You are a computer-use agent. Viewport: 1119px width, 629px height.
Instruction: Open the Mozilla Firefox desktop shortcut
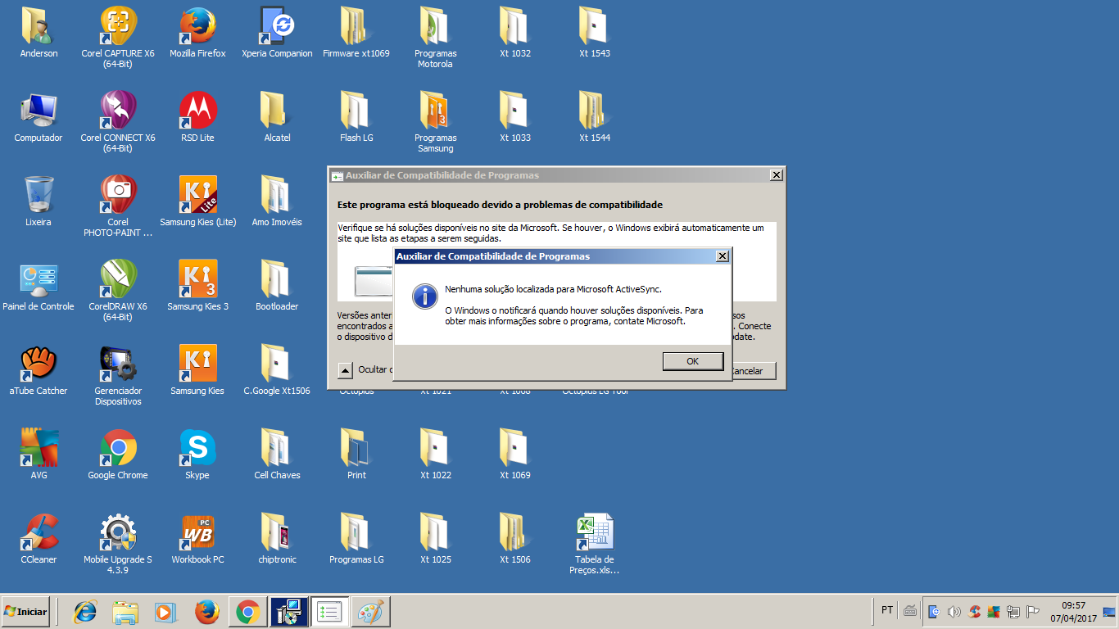[x=197, y=33]
